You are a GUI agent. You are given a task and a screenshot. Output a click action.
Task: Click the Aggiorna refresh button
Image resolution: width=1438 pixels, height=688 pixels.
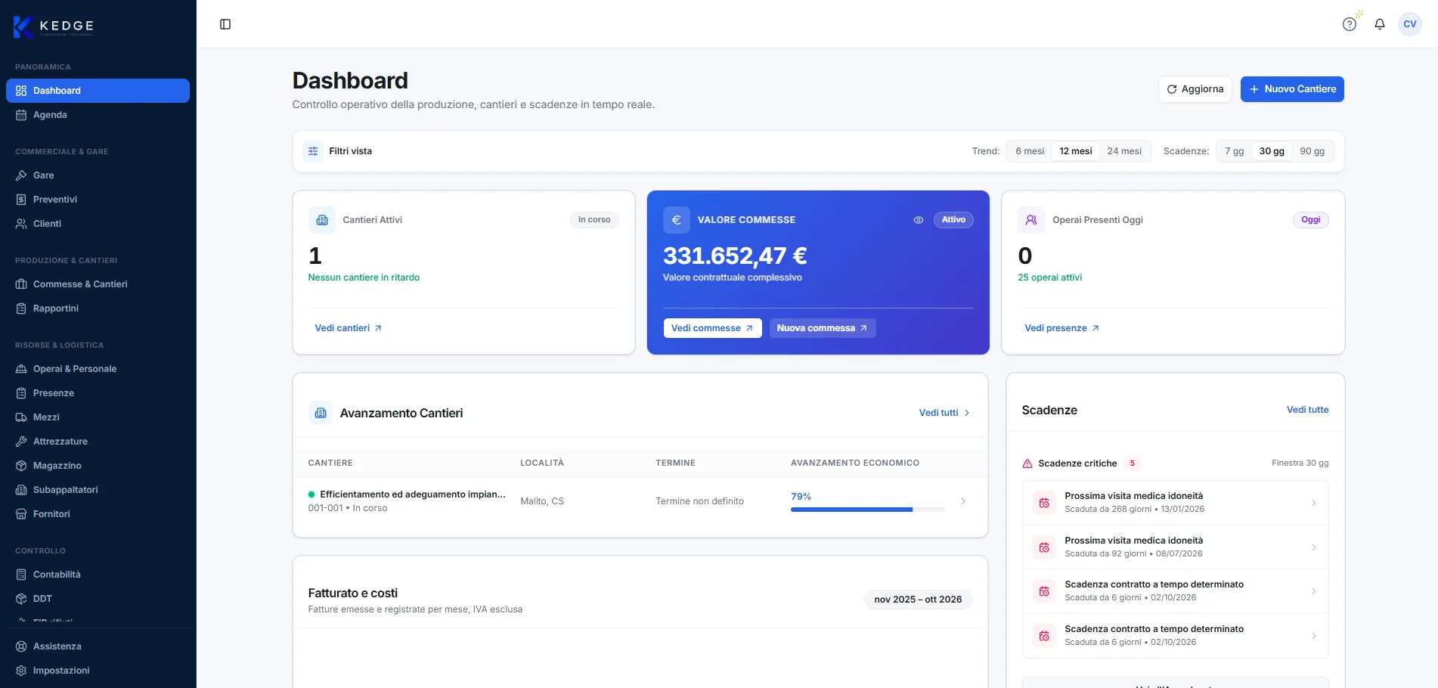point(1195,89)
